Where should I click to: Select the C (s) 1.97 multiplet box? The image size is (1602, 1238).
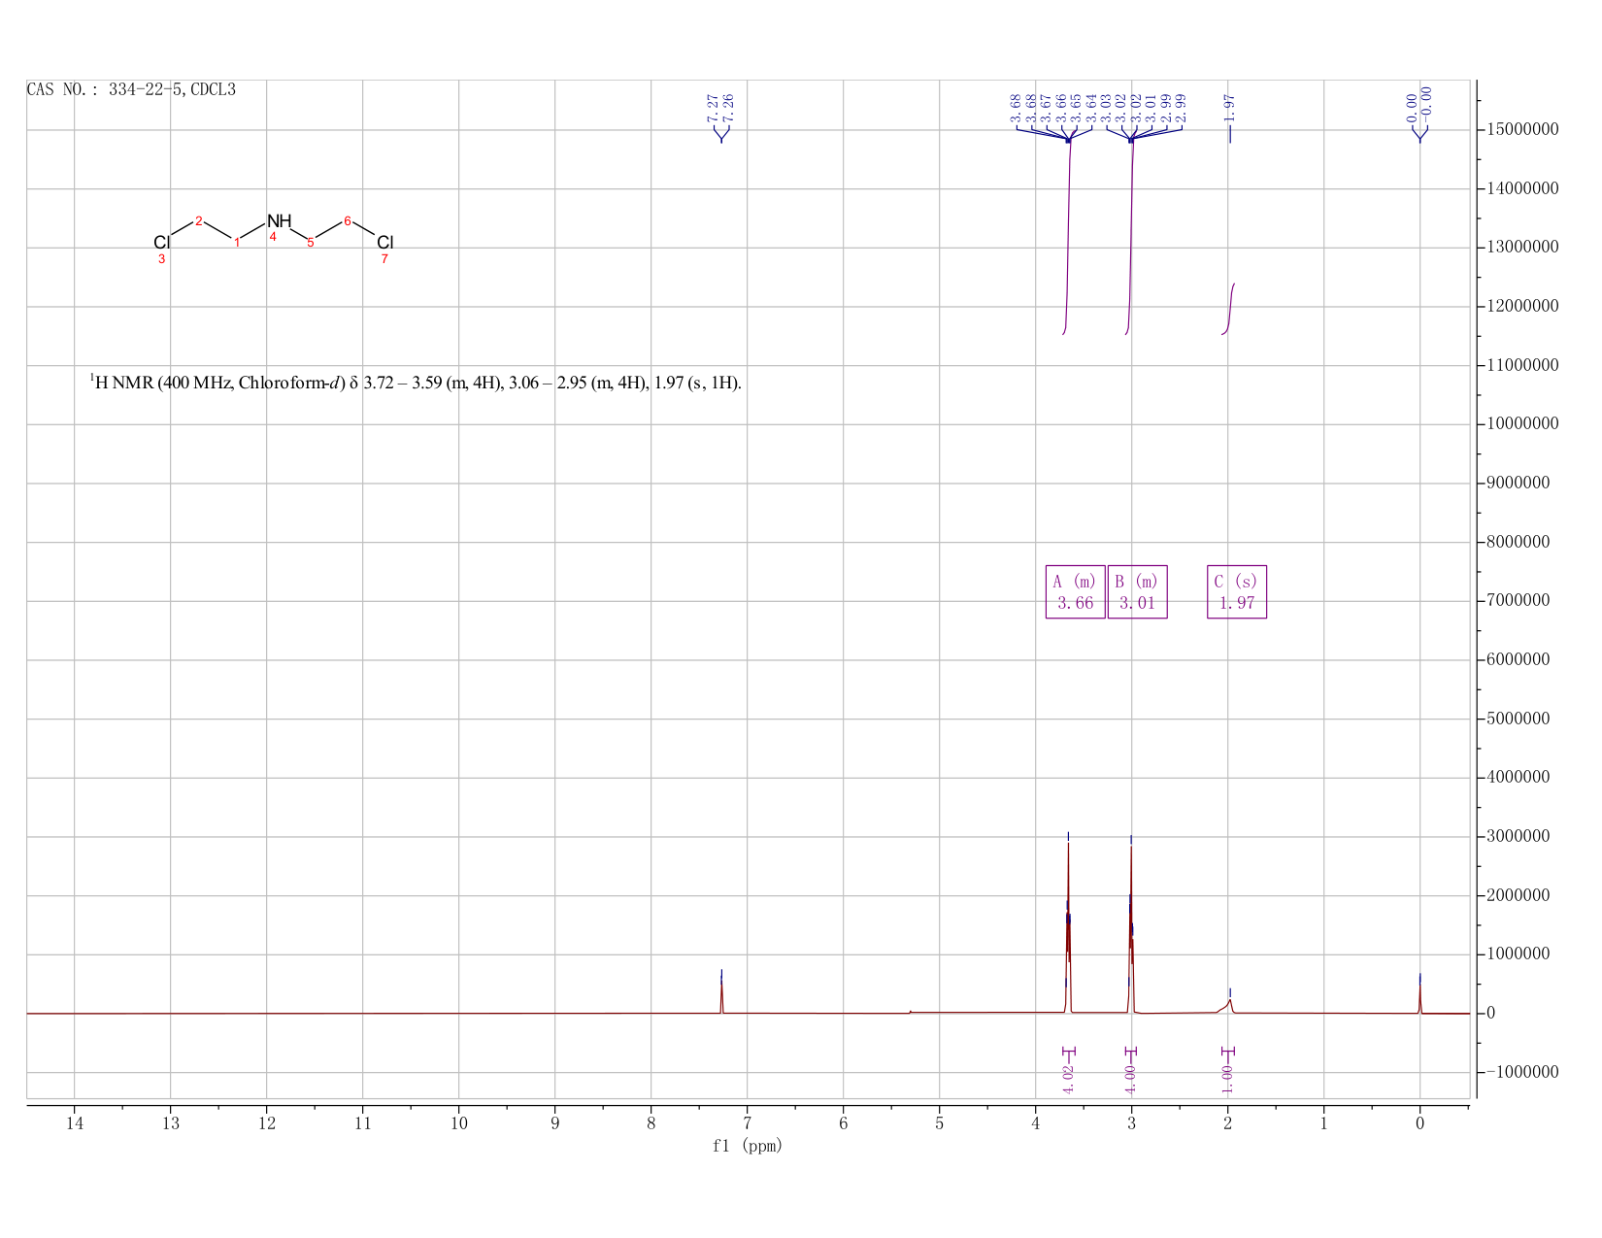coord(1237,591)
